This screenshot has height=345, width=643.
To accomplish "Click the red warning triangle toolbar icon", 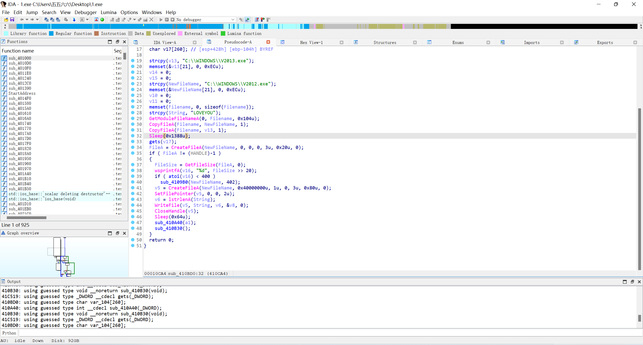I will point(96,20).
